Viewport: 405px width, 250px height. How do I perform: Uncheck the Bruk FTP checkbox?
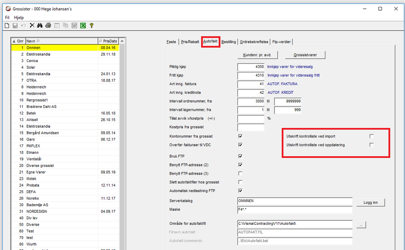[x=240, y=156]
